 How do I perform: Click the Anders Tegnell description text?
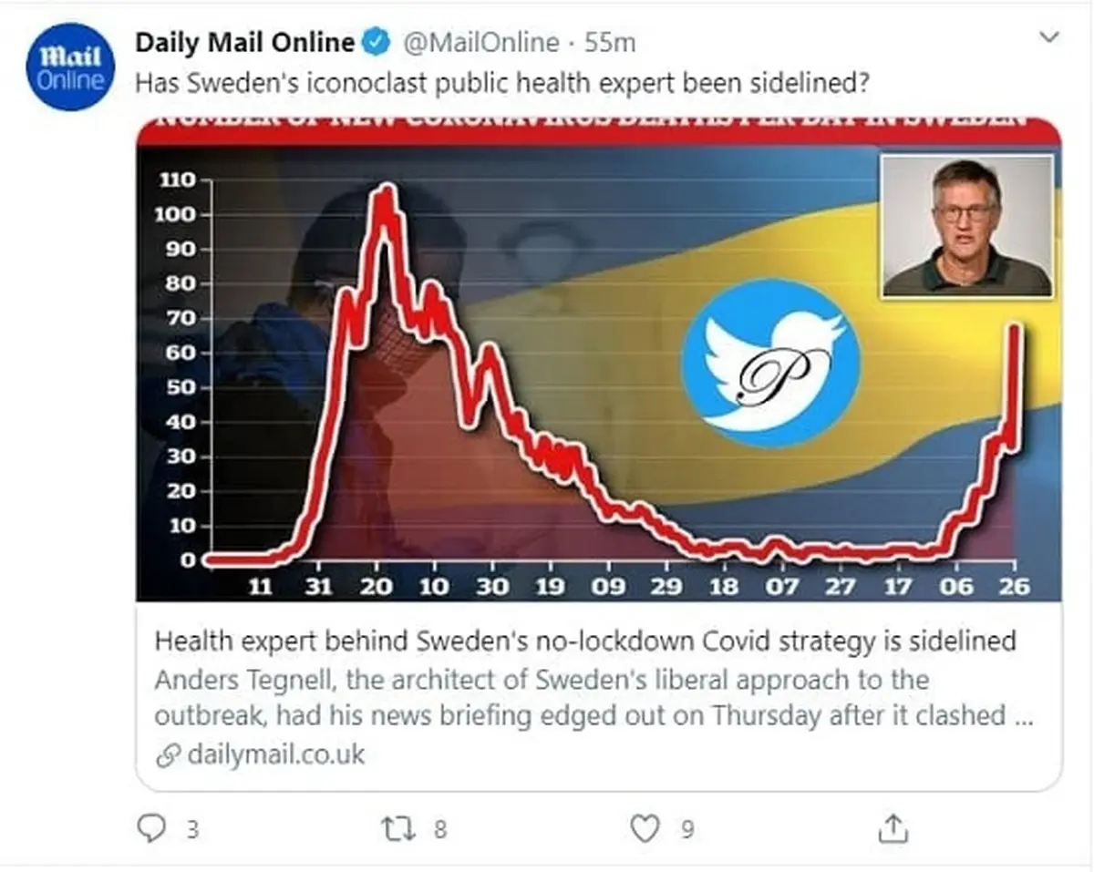pos(593,698)
